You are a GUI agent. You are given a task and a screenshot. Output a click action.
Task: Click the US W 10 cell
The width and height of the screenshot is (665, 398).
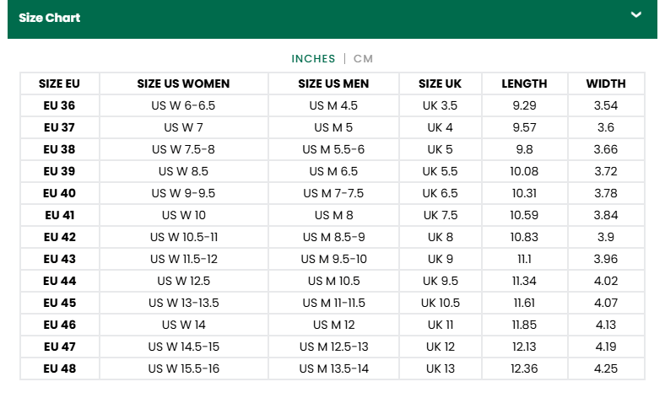[183, 215]
